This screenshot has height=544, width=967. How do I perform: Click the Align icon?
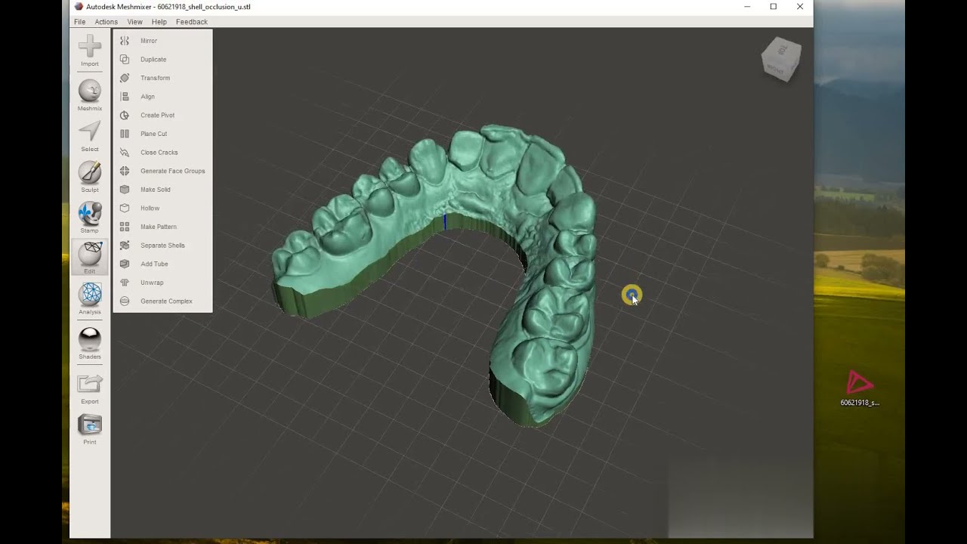point(125,97)
